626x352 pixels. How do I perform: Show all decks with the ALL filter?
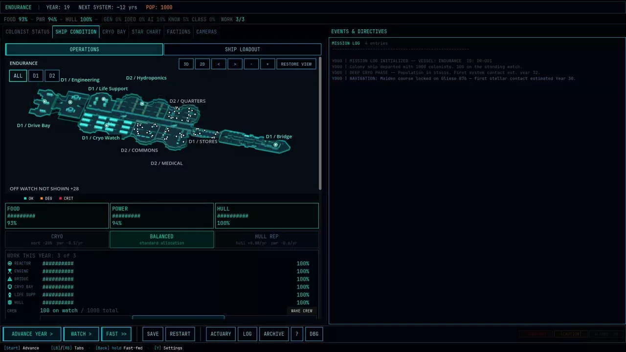[18, 76]
